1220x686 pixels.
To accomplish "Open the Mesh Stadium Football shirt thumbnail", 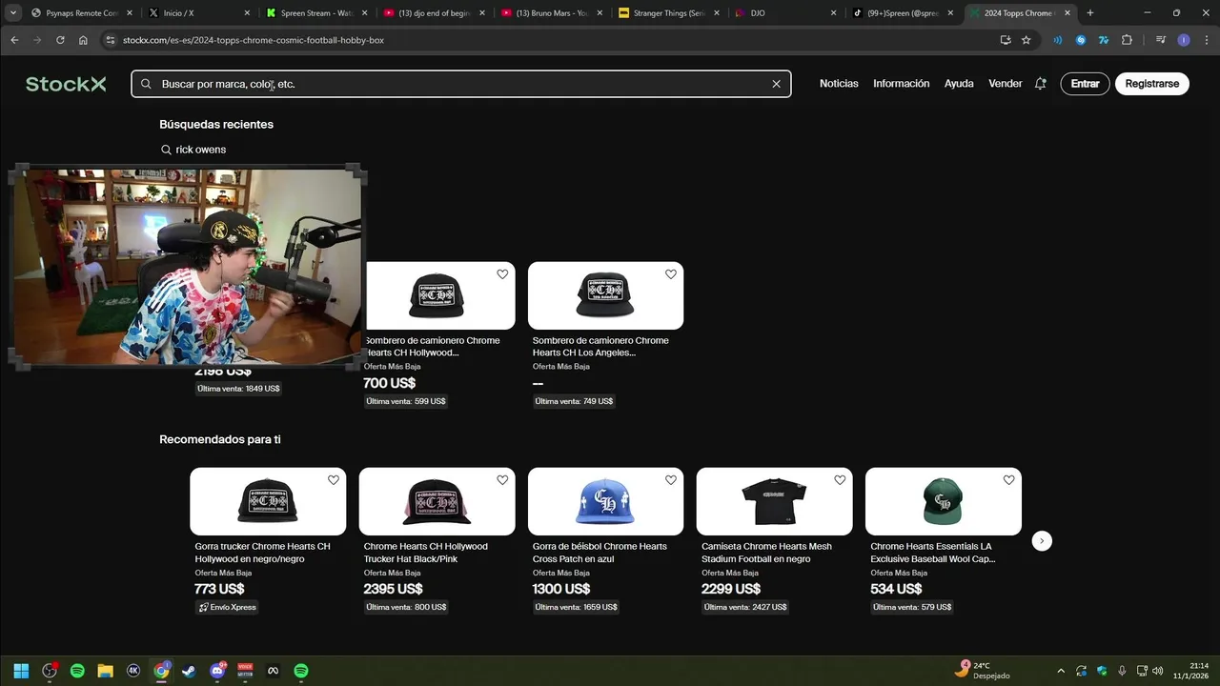I will (774, 501).
